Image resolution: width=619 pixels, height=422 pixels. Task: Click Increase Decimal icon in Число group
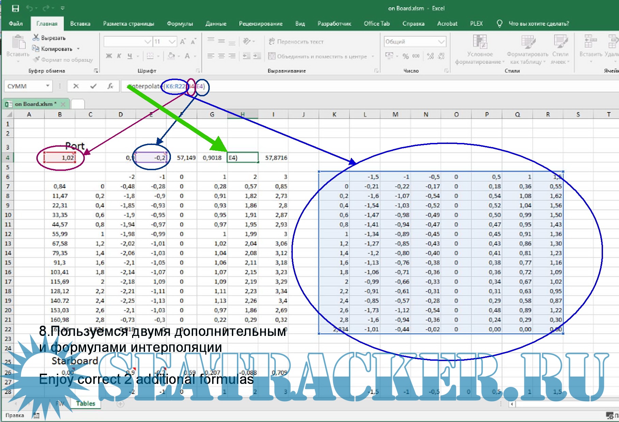[430, 56]
